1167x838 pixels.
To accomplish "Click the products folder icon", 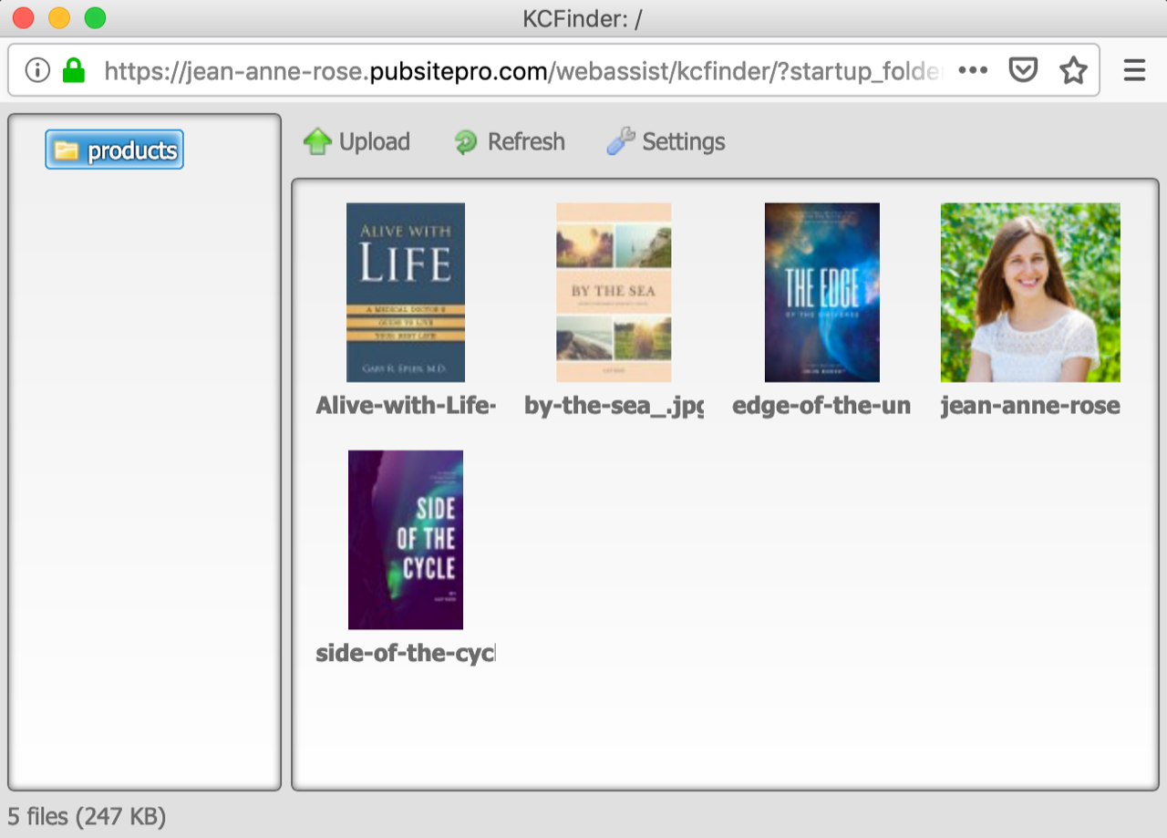I will click(x=66, y=150).
